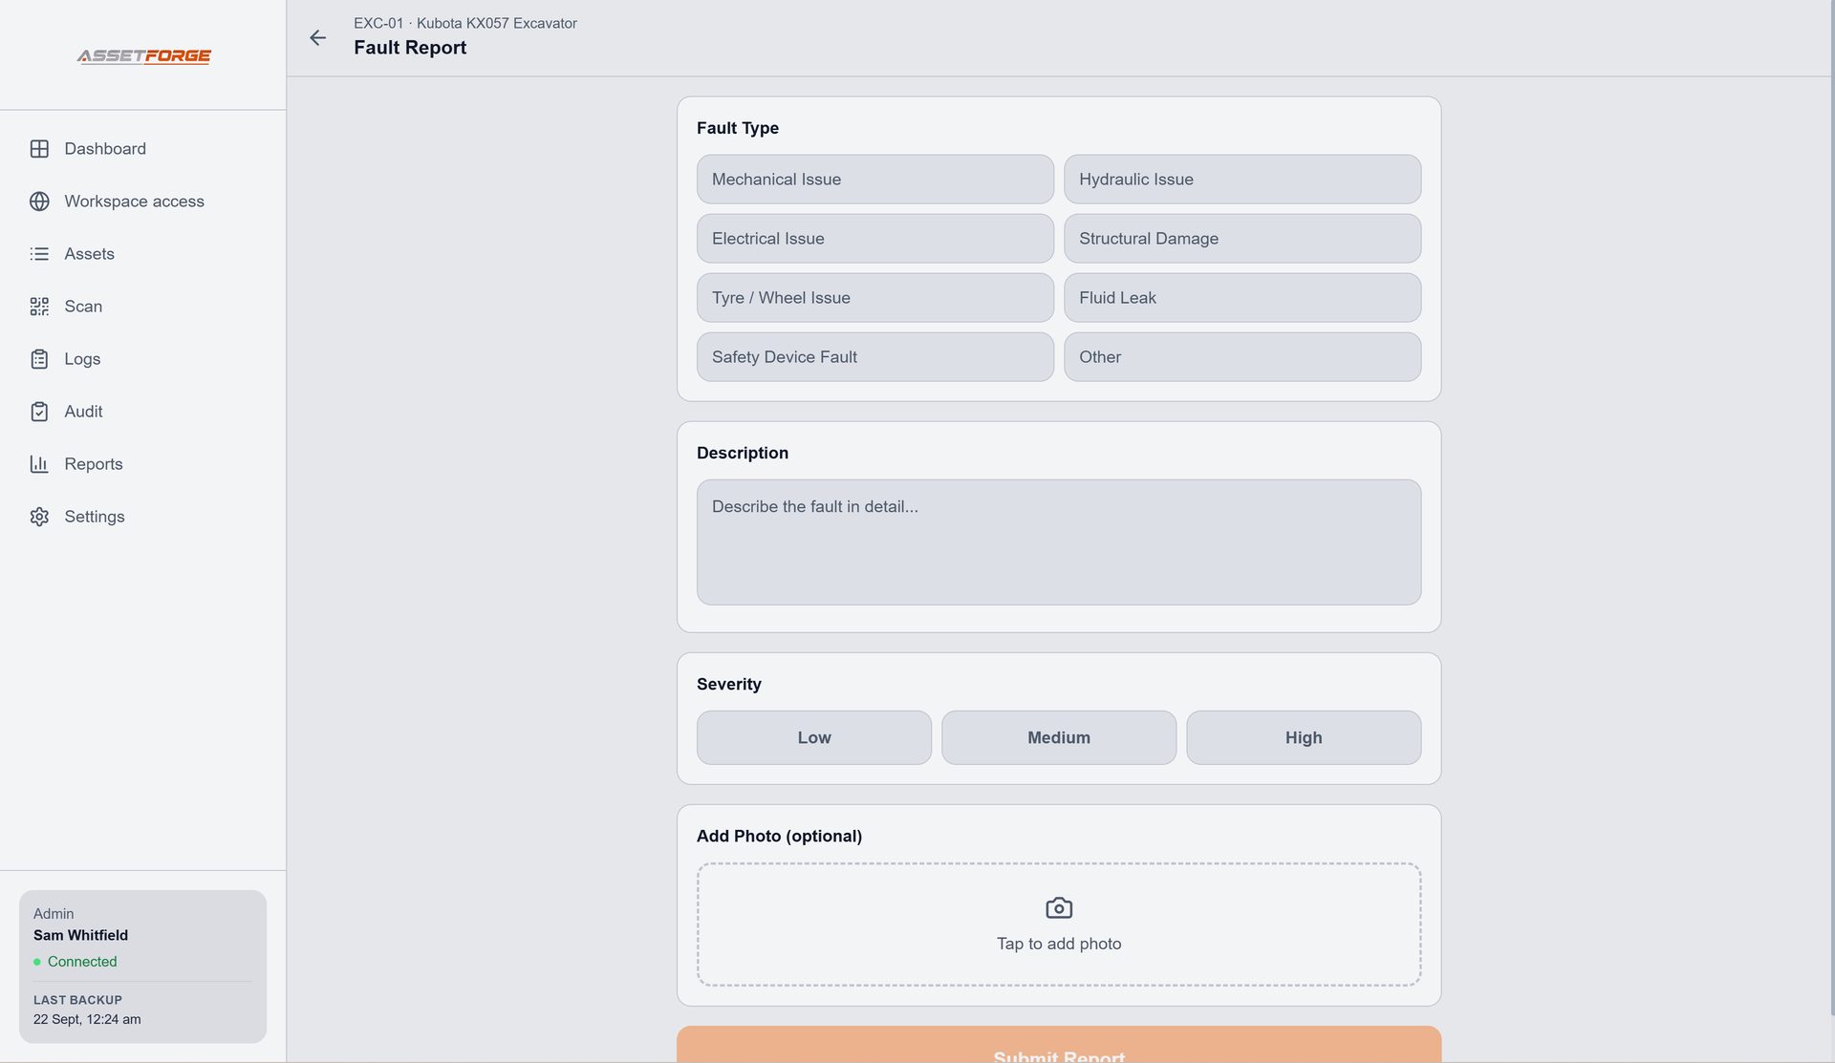Screen dimensions: 1835x1063
Task: Click the Sam Whitfield user name
Action: (x=80, y=936)
